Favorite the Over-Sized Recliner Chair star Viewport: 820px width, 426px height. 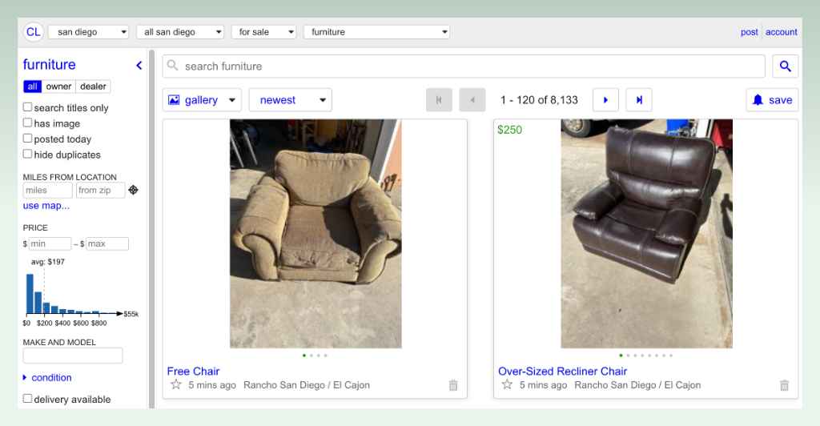pyautogui.click(x=507, y=384)
